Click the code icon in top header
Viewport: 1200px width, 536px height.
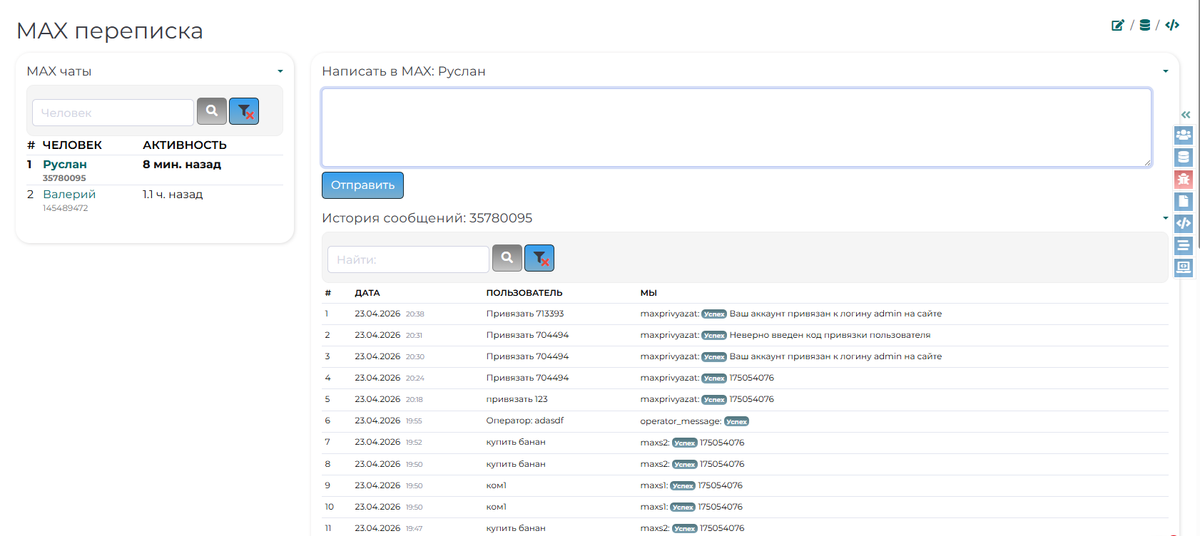pos(1172,26)
